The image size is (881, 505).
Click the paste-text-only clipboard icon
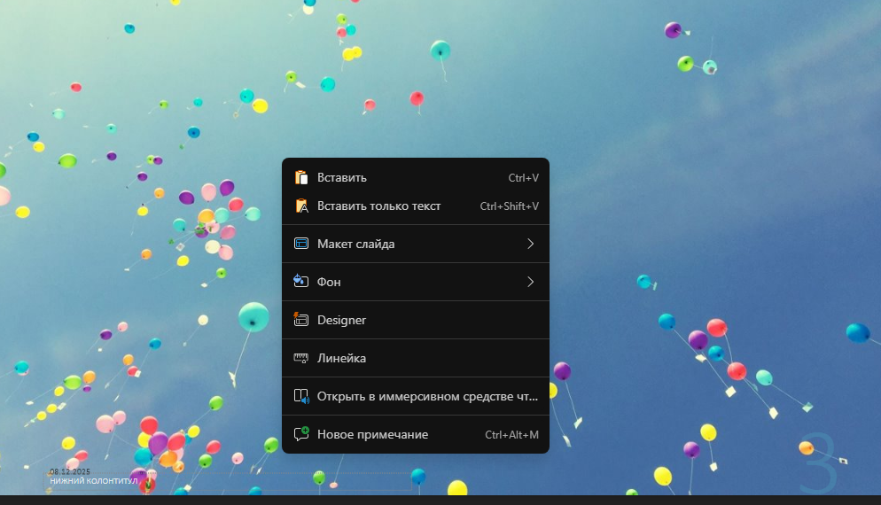301,206
